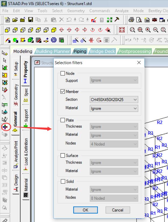The image size is (168, 222).
Task: Open a file using the open folder icon
Action: click(15, 20)
